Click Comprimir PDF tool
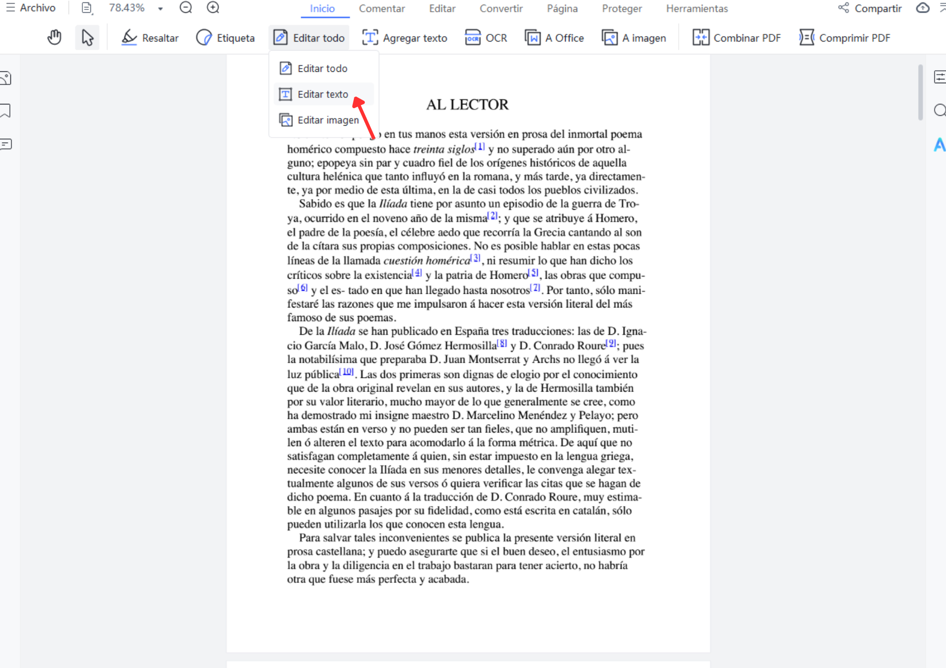The width and height of the screenshot is (946, 668). pyautogui.click(x=844, y=38)
